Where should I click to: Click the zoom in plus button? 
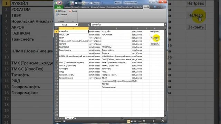(x=163, y=121)
